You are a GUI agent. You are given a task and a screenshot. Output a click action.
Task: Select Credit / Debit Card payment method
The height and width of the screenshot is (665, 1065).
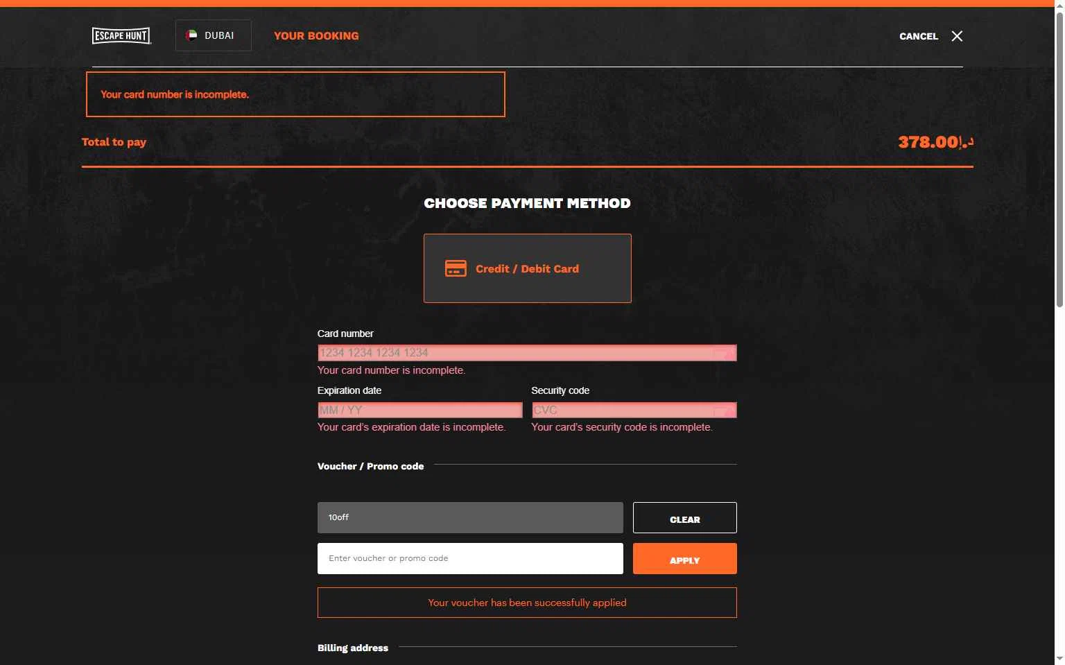pyautogui.click(x=528, y=268)
